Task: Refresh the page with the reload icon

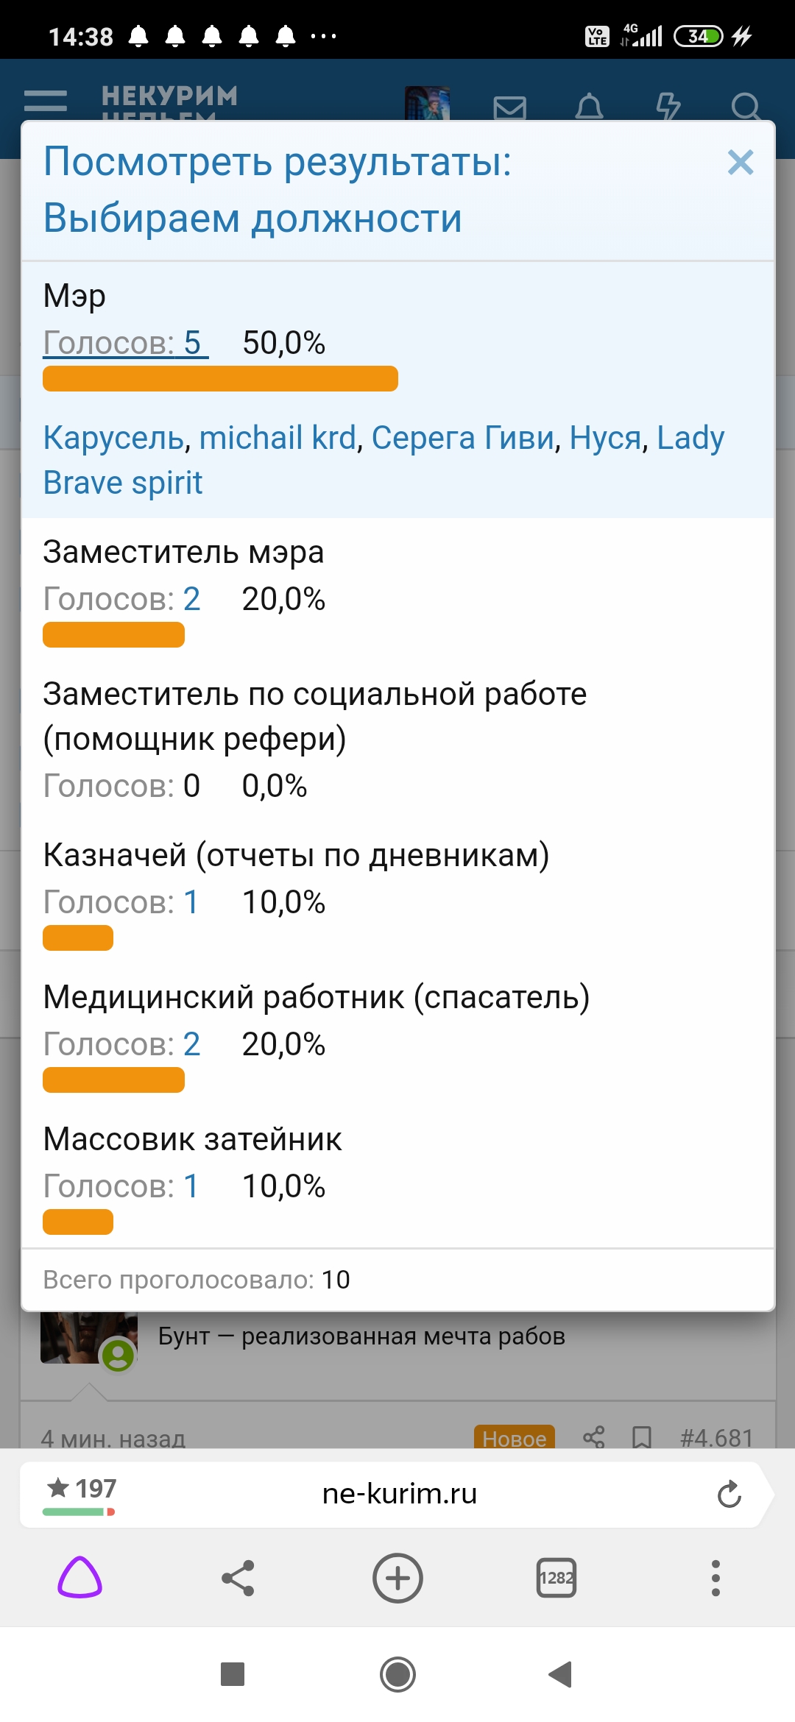Action: point(729,1494)
